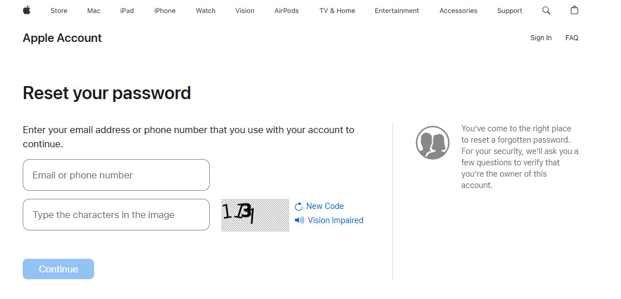Viewport: 621px width, 299px height.
Task: Focus the captcha characters input field
Action: [116, 215]
